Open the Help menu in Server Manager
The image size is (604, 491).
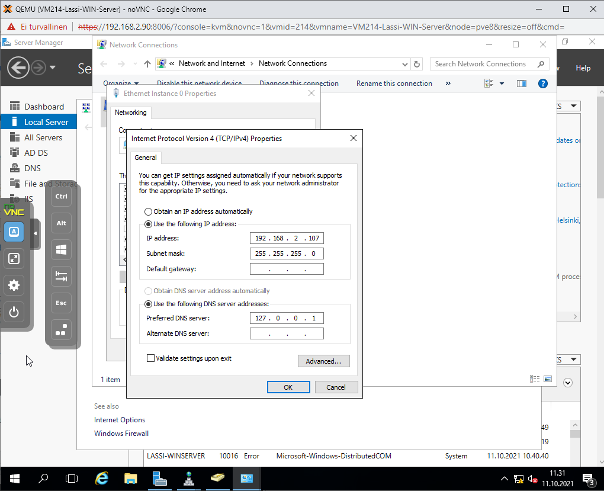point(583,68)
